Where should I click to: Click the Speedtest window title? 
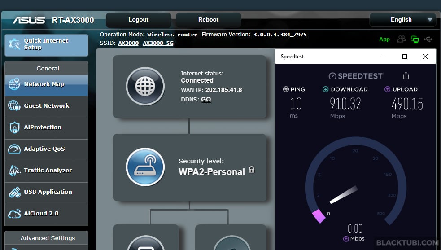click(292, 57)
